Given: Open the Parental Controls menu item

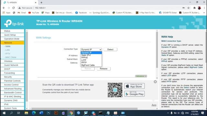Looking at the screenshot, I should 12,81.
